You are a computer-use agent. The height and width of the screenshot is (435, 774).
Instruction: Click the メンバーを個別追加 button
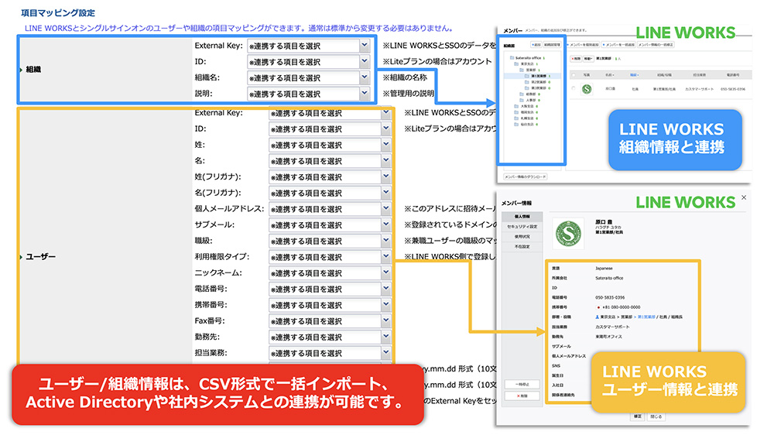click(583, 44)
